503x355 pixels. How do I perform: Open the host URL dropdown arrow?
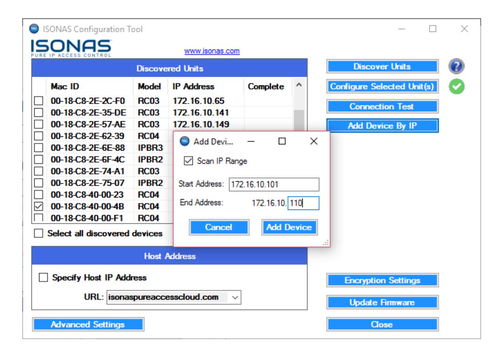(235, 297)
